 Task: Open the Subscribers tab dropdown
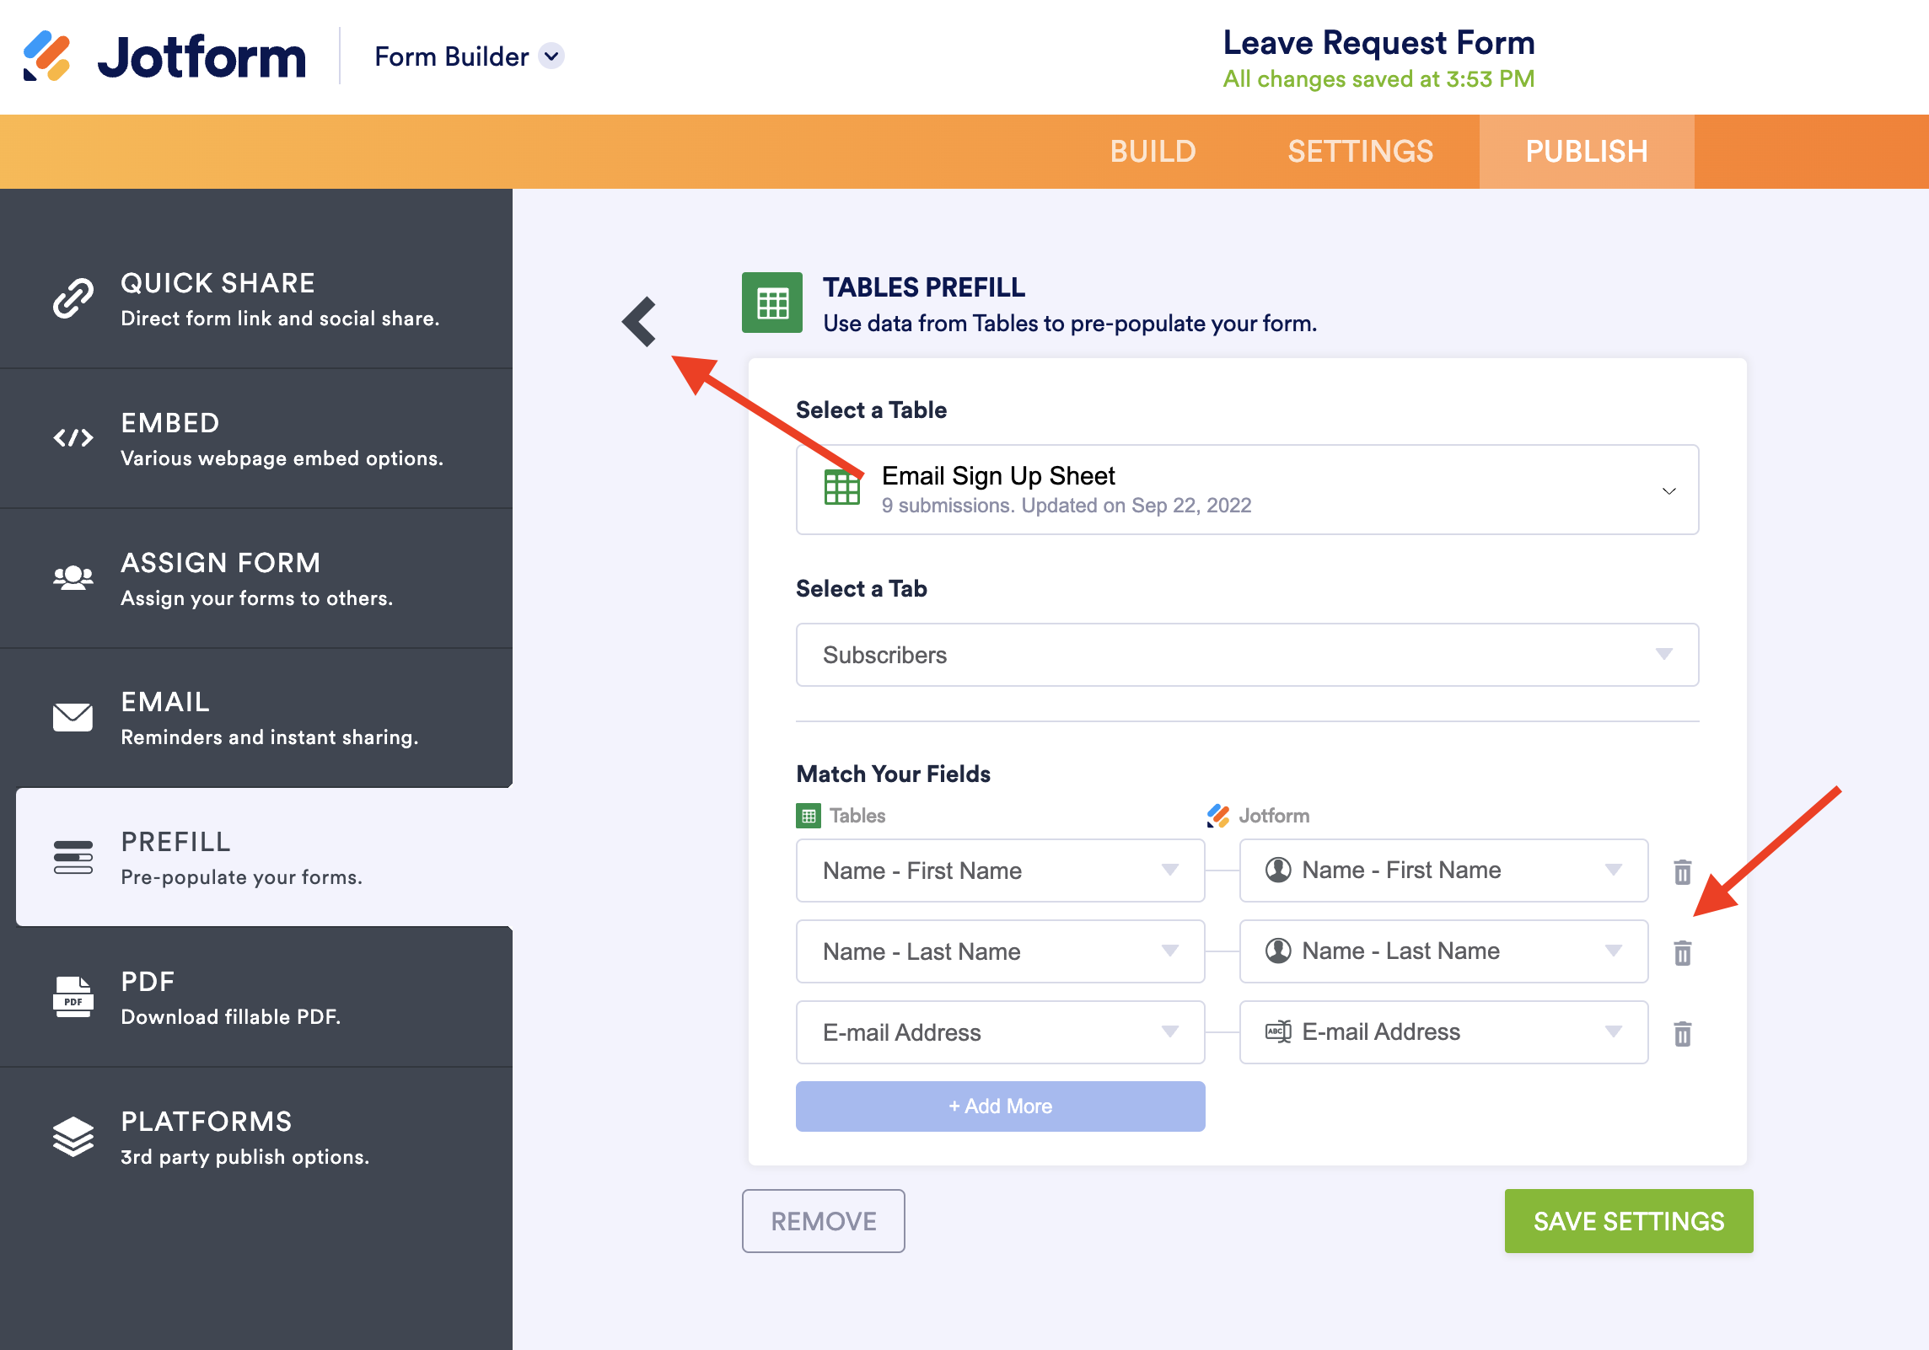(x=1246, y=655)
